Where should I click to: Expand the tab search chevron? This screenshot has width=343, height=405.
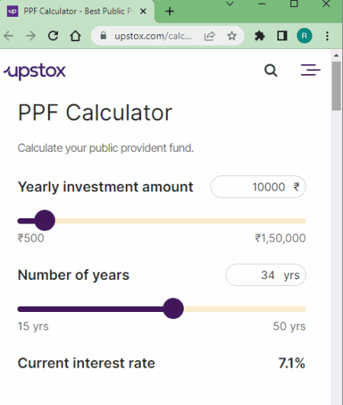point(229,4)
